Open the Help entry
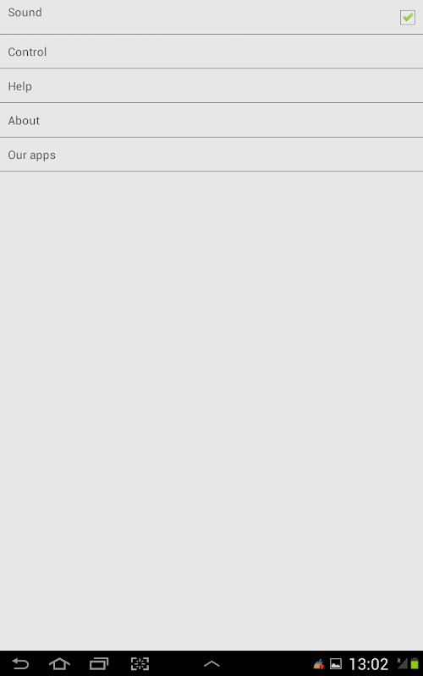This screenshot has width=423, height=676. pos(211,86)
